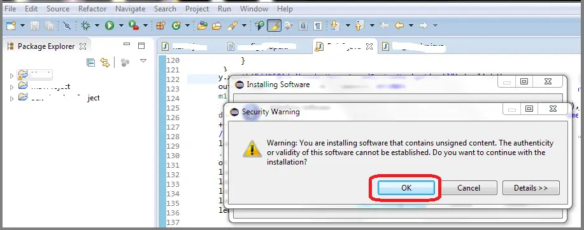
Task: Open the File menu
Action: 10,8
